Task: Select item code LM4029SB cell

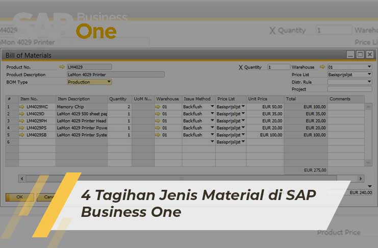Action: click(x=37, y=135)
